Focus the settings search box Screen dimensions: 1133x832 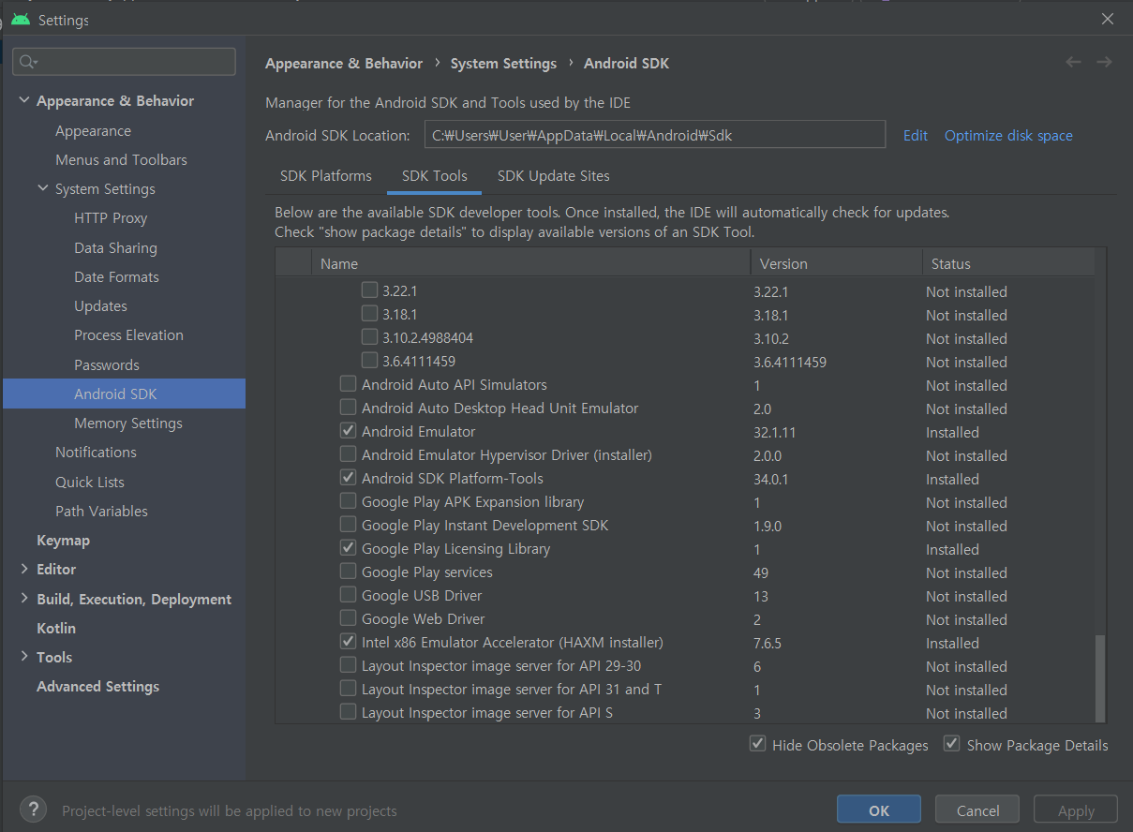point(125,62)
